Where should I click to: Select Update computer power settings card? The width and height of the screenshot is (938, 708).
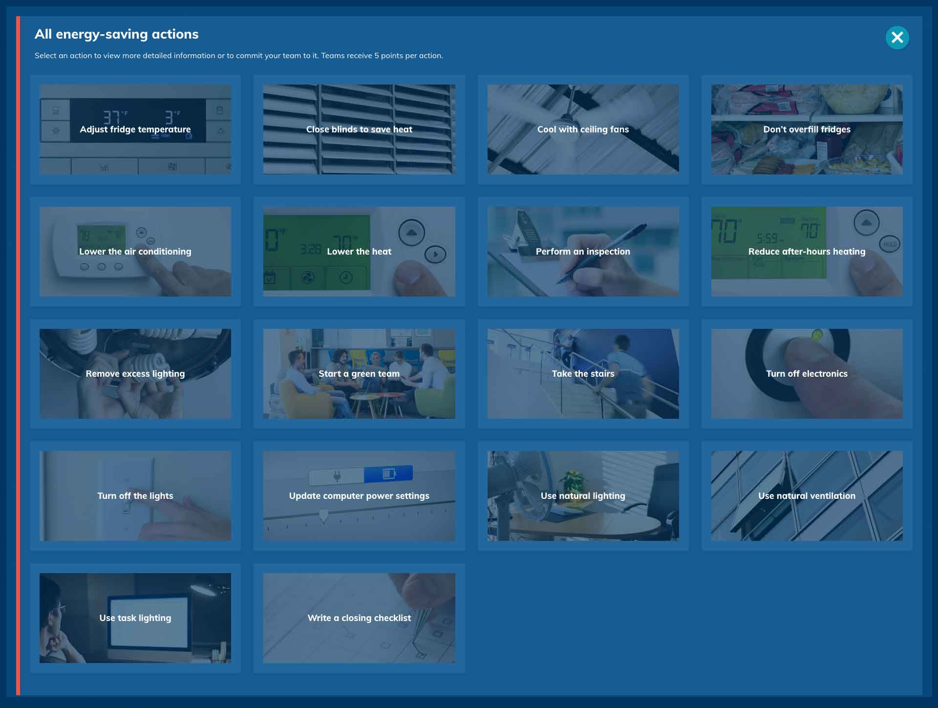(x=359, y=496)
